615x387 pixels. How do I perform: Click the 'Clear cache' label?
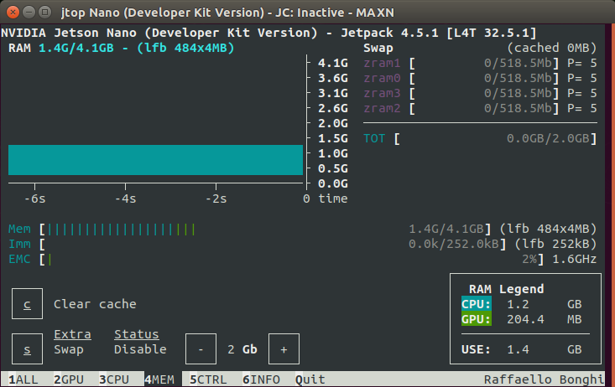[95, 304]
